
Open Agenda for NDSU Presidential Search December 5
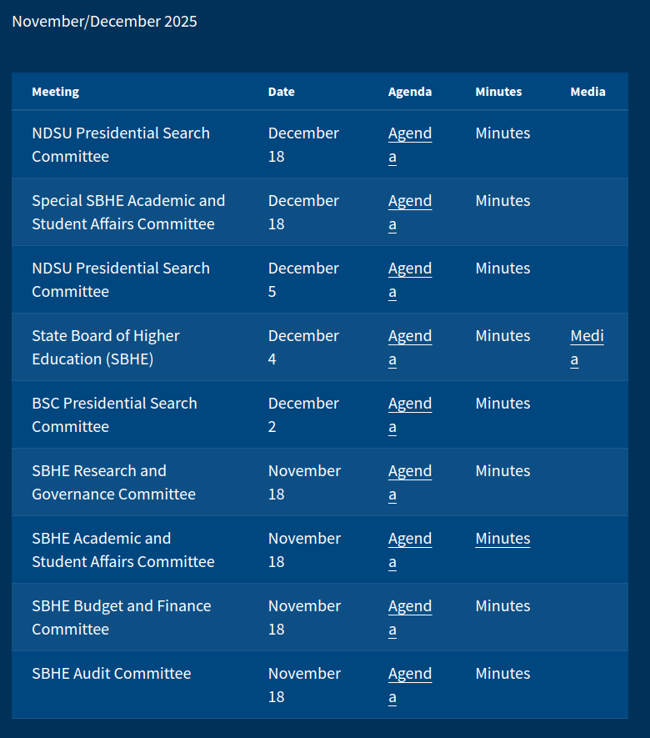click(x=409, y=269)
